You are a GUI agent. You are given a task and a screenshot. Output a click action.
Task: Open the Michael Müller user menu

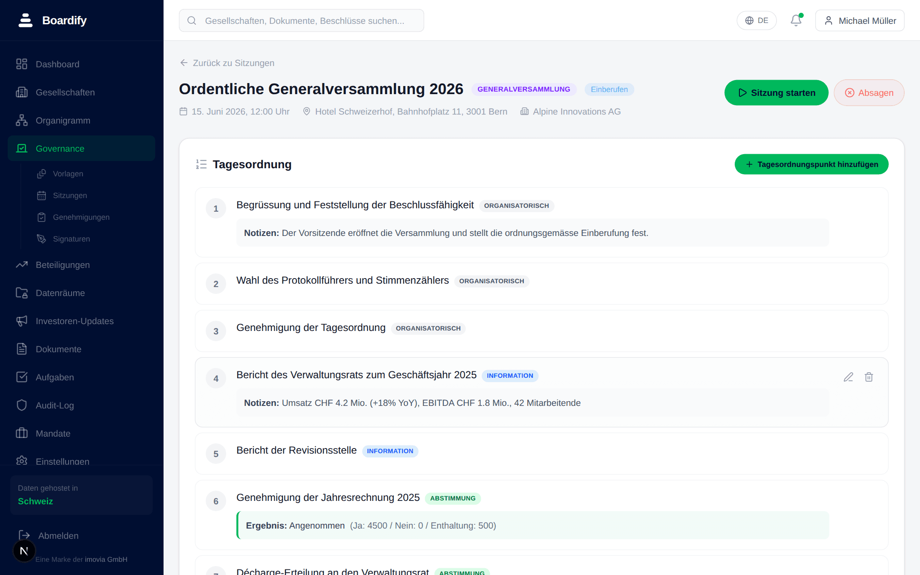click(x=860, y=20)
